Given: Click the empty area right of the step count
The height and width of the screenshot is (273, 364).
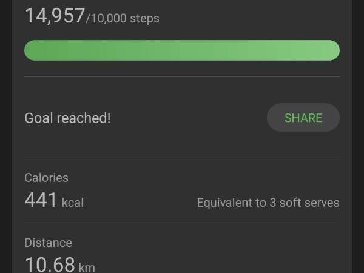Looking at the screenshot, I should pos(255,16).
